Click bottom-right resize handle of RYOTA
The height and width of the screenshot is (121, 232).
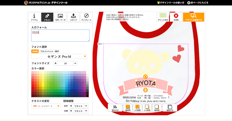(x=155, y=87)
